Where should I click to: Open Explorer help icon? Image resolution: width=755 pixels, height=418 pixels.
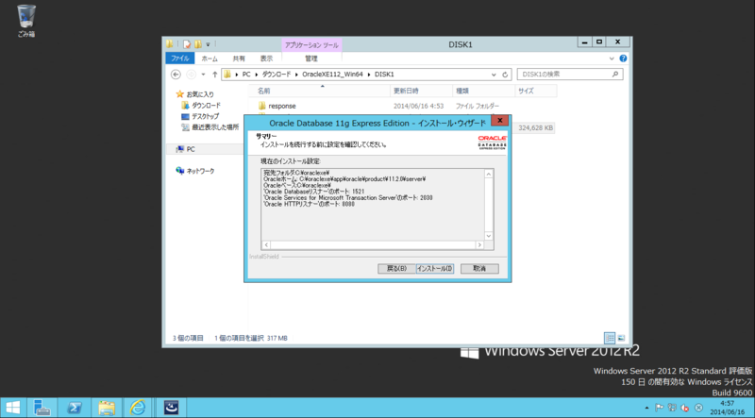[623, 59]
